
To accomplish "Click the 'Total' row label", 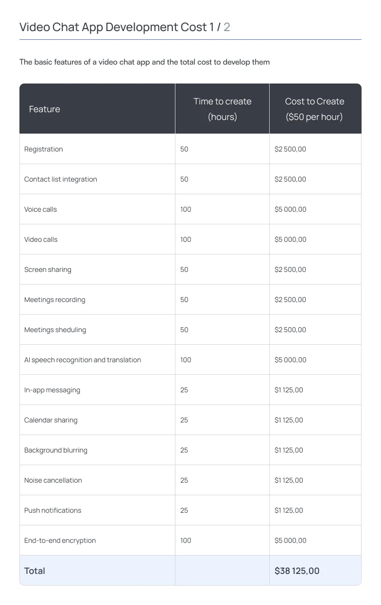I will point(35,571).
